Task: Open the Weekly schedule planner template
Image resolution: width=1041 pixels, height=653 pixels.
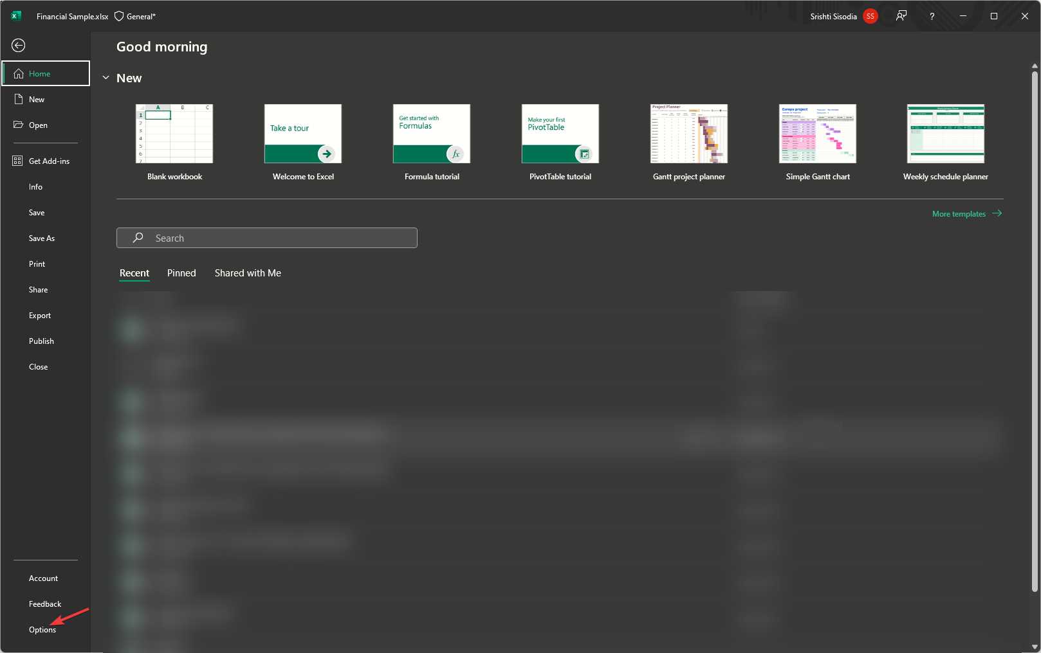Action: point(946,134)
